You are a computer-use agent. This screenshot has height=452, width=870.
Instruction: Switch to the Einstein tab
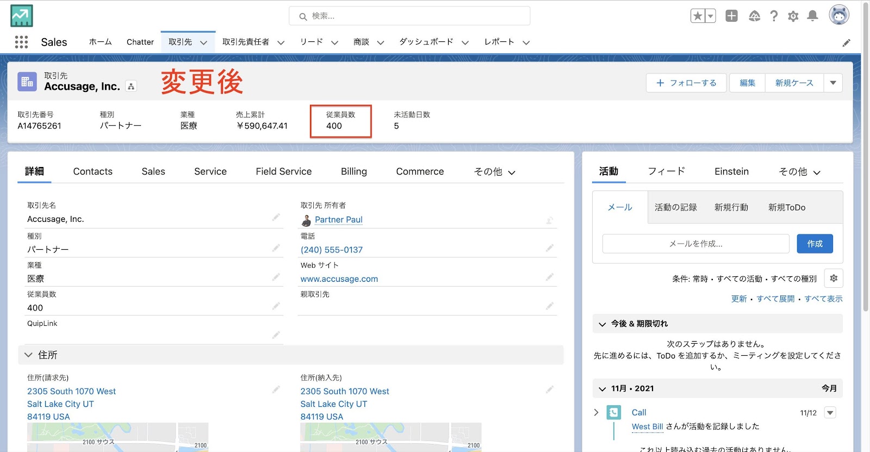(731, 171)
